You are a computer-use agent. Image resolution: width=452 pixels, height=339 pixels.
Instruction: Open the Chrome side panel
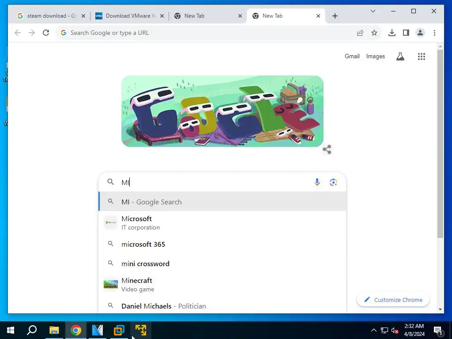[x=406, y=33]
